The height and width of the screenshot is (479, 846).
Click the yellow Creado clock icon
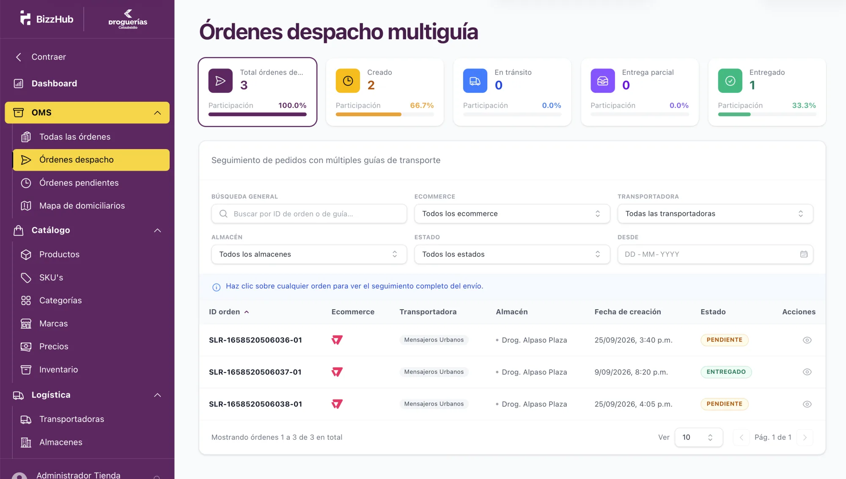click(348, 81)
